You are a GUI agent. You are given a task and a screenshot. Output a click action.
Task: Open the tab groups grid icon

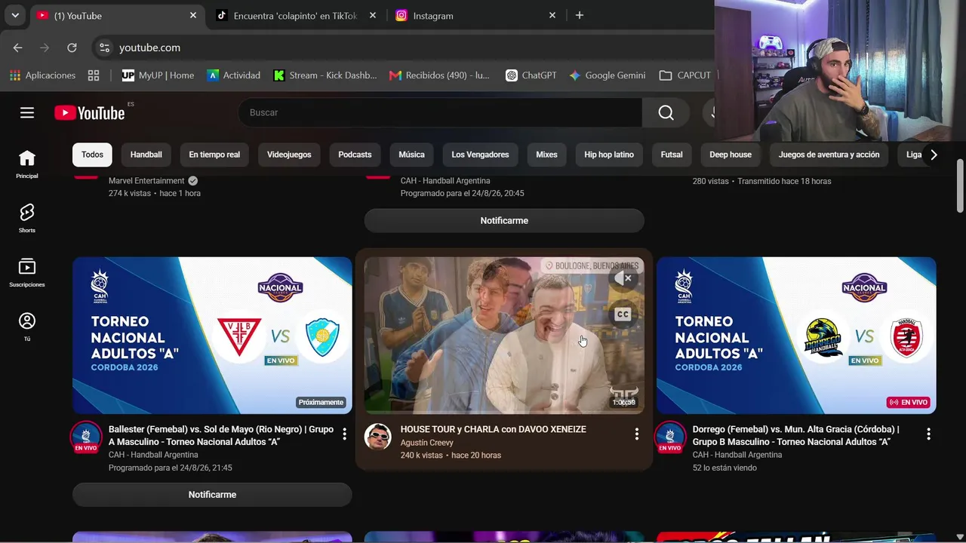coord(94,75)
